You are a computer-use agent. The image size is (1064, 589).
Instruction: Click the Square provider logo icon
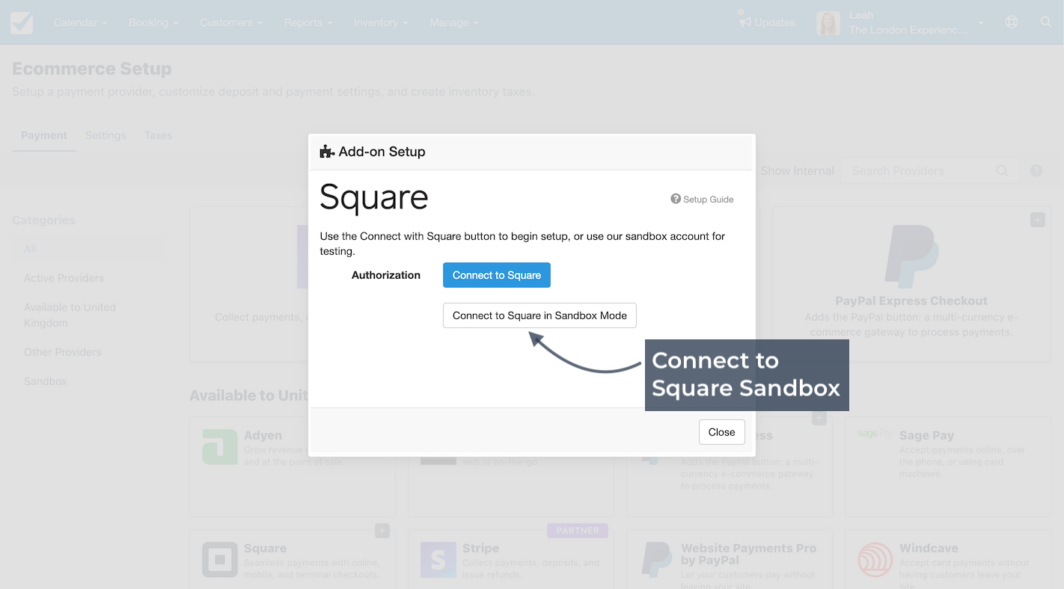(220, 560)
